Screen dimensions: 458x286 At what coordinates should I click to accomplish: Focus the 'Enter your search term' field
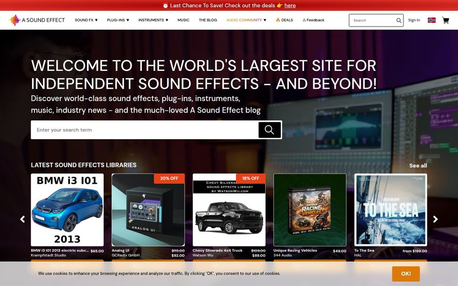point(145,130)
